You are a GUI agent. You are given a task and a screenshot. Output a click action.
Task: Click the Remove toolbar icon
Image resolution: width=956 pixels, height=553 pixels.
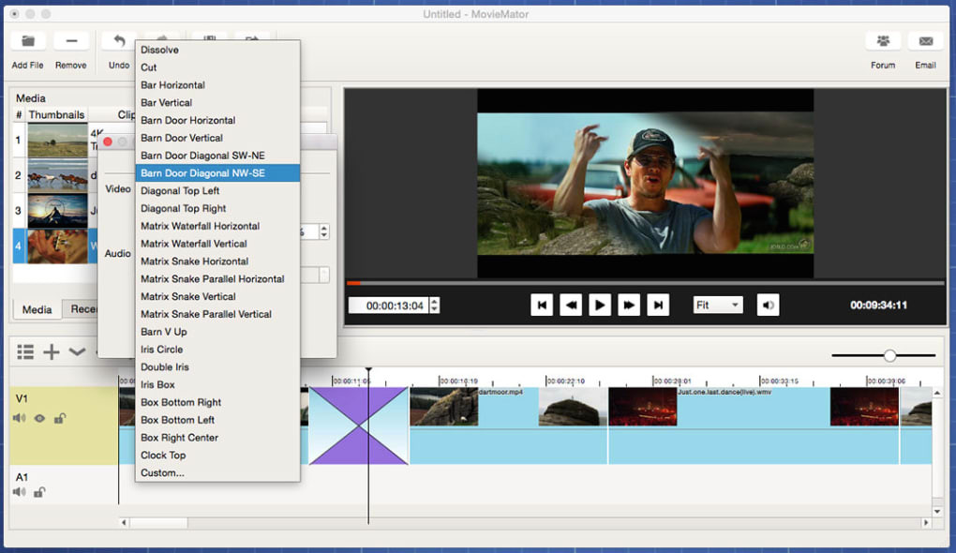(71, 41)
